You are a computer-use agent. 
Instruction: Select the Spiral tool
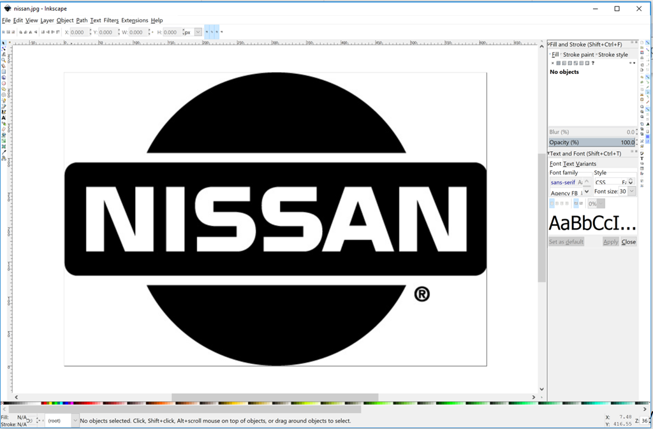tap(3, 95)
